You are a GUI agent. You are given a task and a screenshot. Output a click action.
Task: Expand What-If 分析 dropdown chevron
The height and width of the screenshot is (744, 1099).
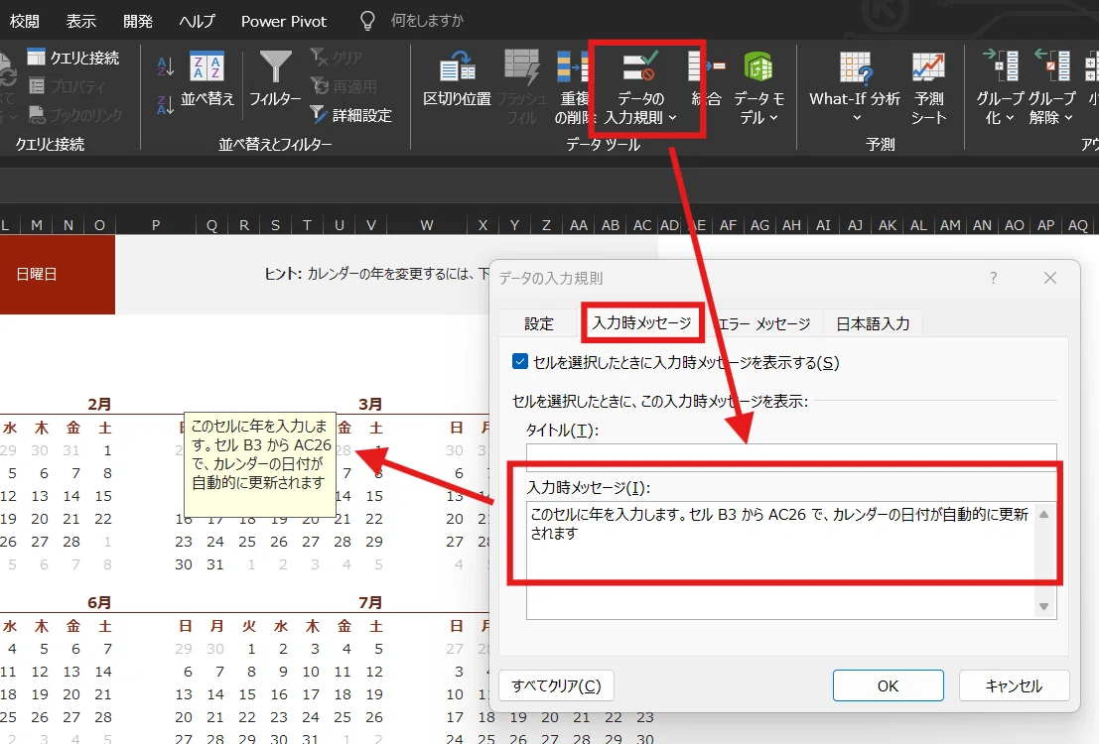click(857, 118)
